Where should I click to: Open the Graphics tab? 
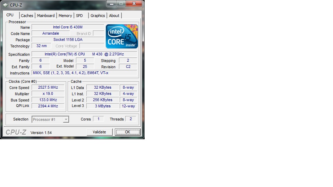click(x=98, y=16)
